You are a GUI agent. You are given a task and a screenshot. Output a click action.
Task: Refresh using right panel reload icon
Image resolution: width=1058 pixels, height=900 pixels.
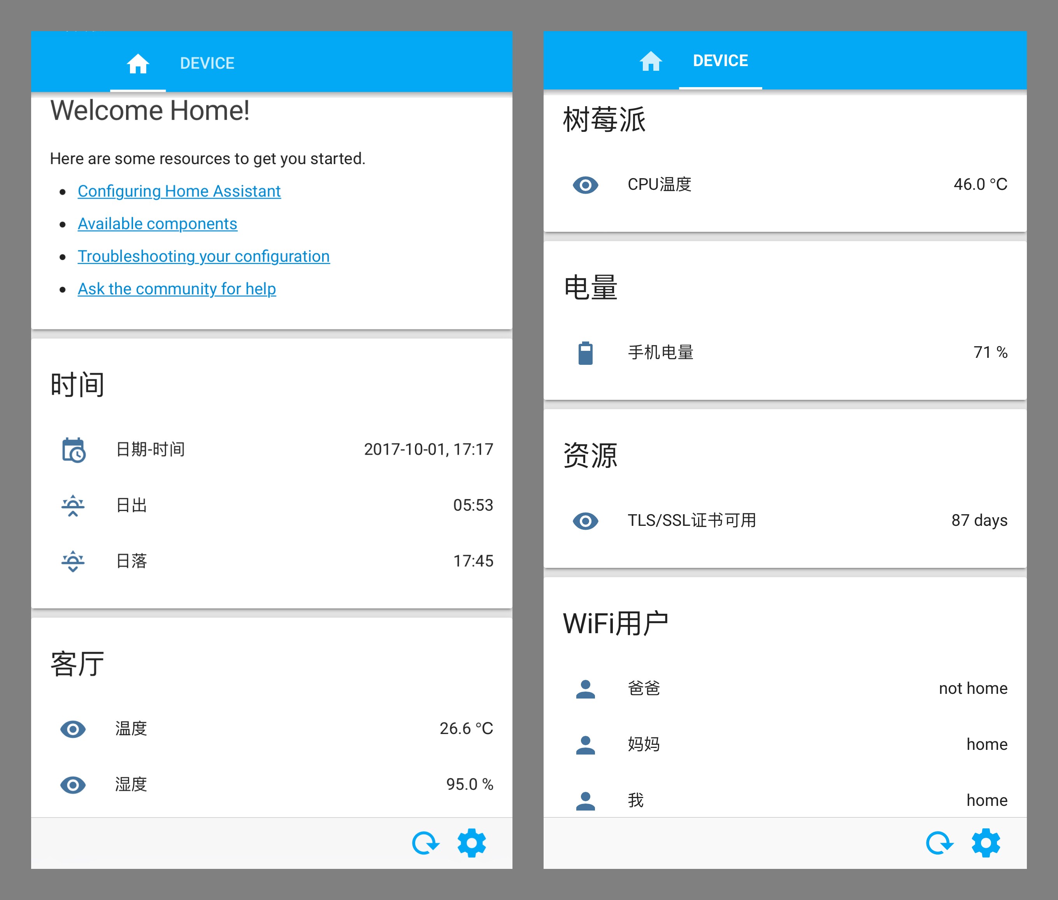[940, 843]
